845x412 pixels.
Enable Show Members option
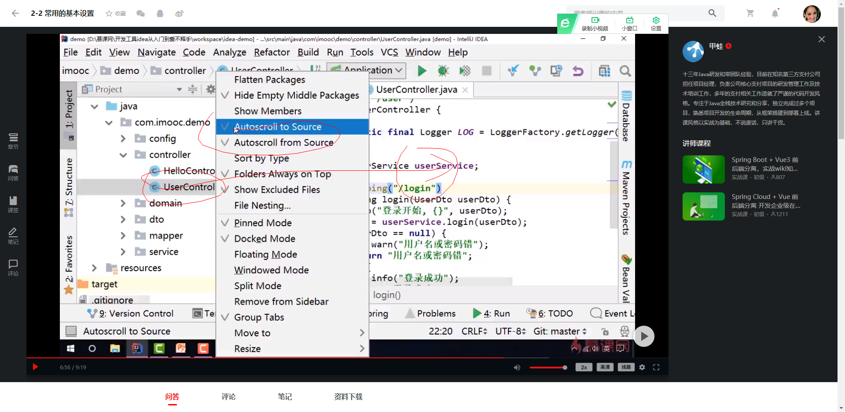click(x=292, y=111)
